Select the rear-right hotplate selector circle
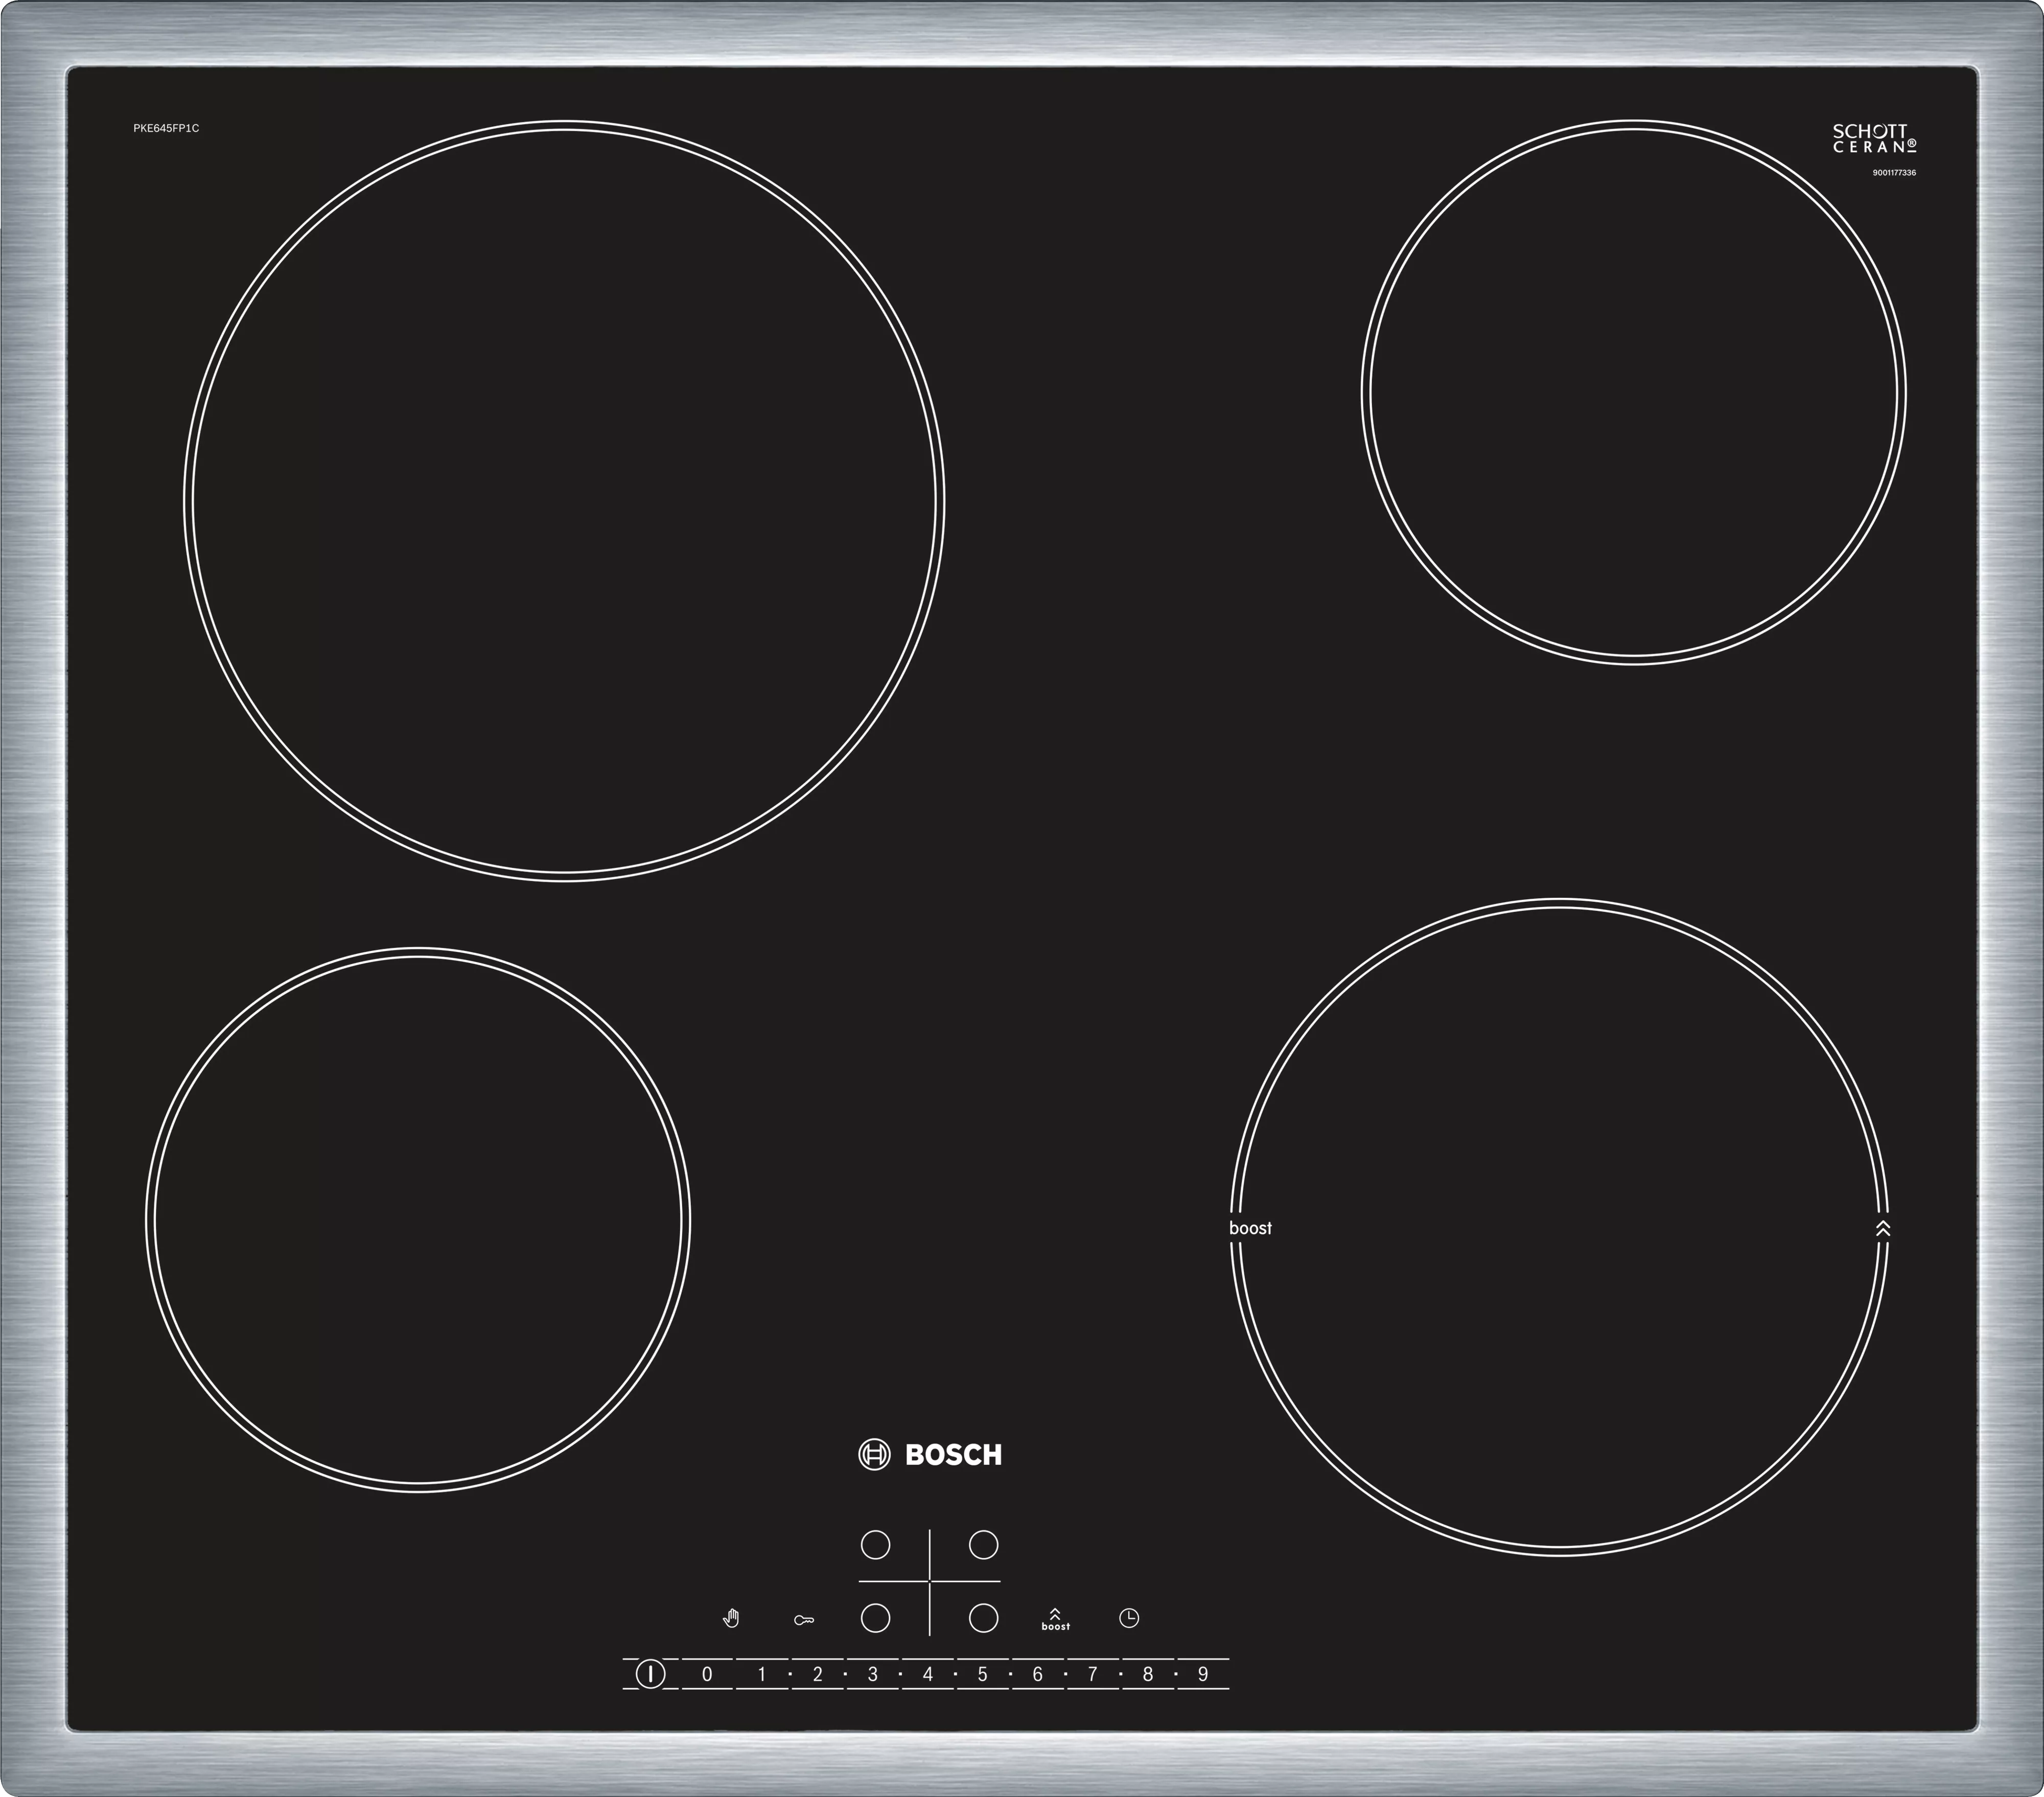Screen dimensions: 2044x1797 [x=983, y=1545]
